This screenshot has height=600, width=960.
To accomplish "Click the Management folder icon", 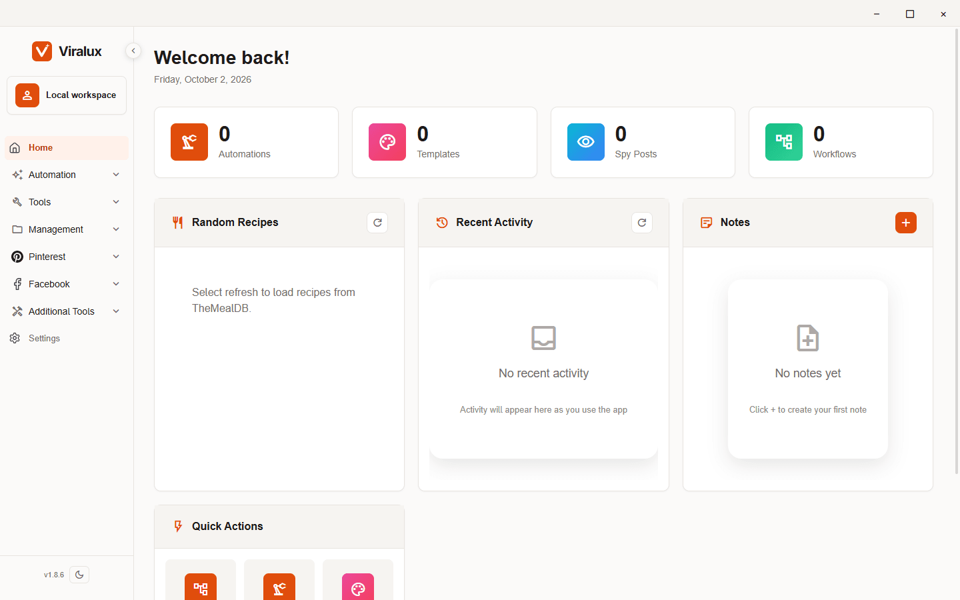I will 17,229.
